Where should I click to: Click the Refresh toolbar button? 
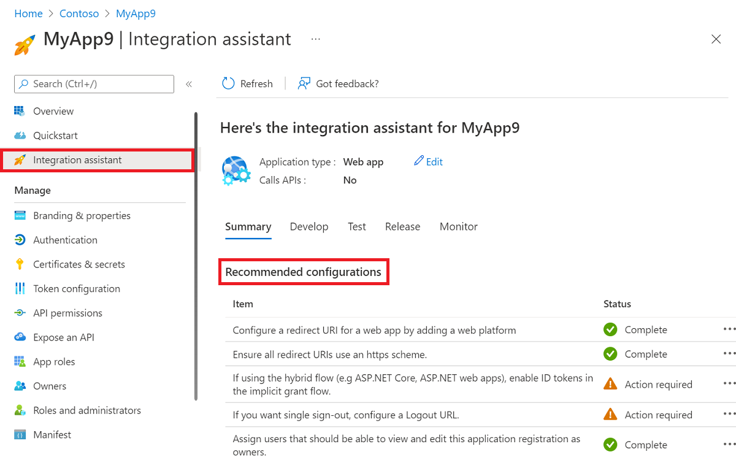click(x=247, y=83)
